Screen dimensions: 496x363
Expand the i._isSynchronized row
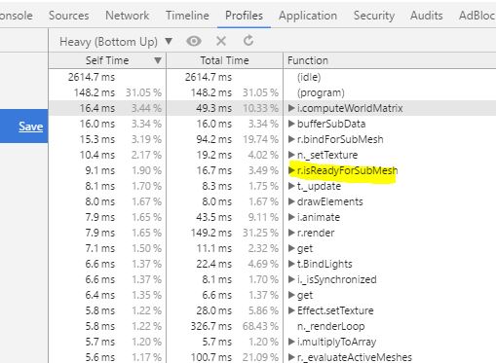291,279
